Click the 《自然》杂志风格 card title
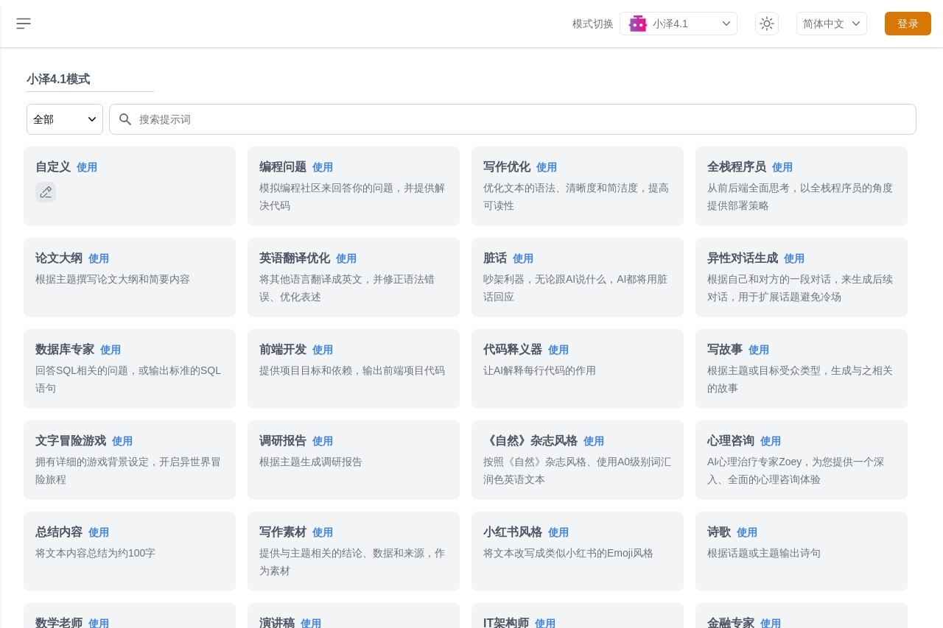 coord(530,440)
